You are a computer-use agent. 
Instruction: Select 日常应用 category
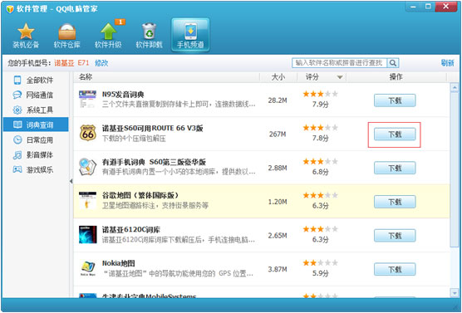[x=36, y=139]
